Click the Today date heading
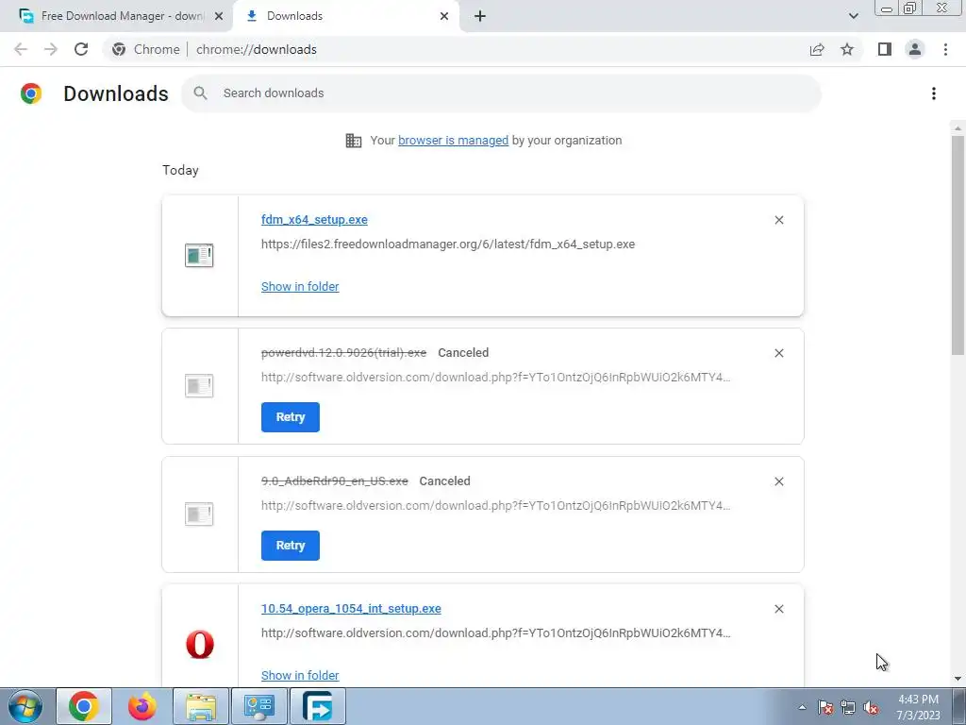Screen dimensions: 966x725 click(180, 170)
